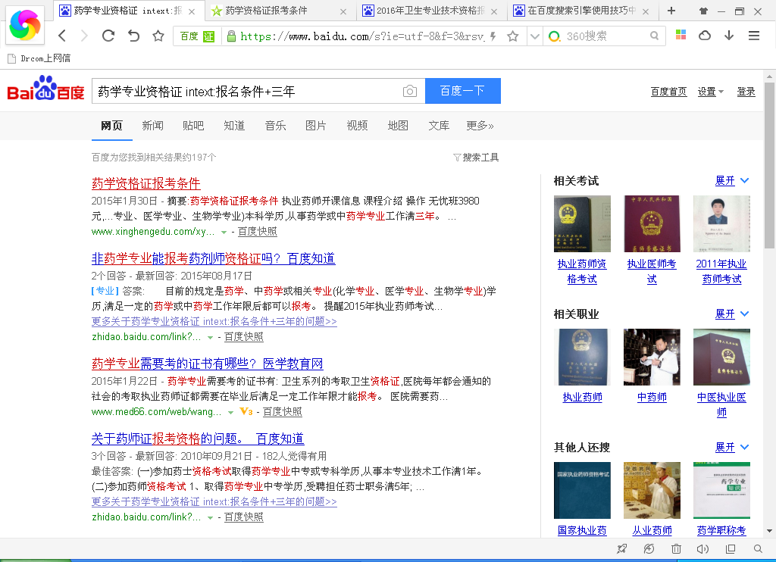The image size is (776, 562).
Task: Click the Drcom上网信 bookmark
Action: (39, 58)
